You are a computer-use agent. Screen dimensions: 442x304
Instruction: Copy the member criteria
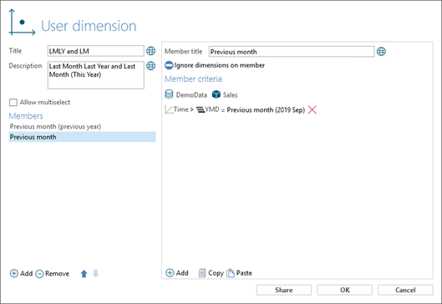point(211,273)
